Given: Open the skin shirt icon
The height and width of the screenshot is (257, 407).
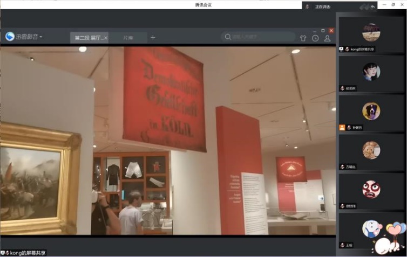Looking at the screenshot, I should pyautogui.click(x=303, y=38).
